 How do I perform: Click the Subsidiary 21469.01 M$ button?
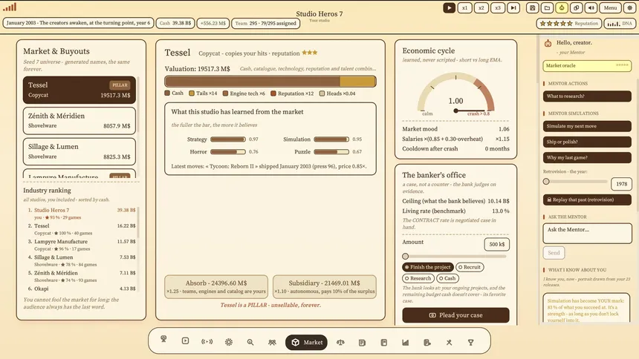pyautogui.click(x=325, y=286)
